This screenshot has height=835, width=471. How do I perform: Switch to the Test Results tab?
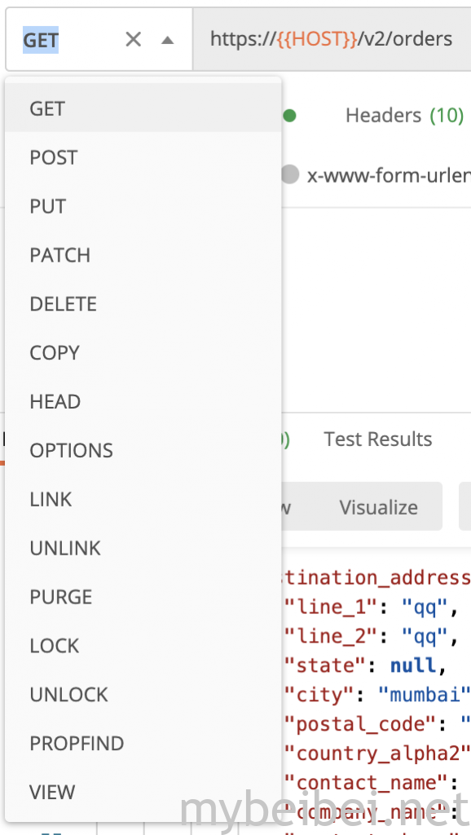[x=378, y=440]
